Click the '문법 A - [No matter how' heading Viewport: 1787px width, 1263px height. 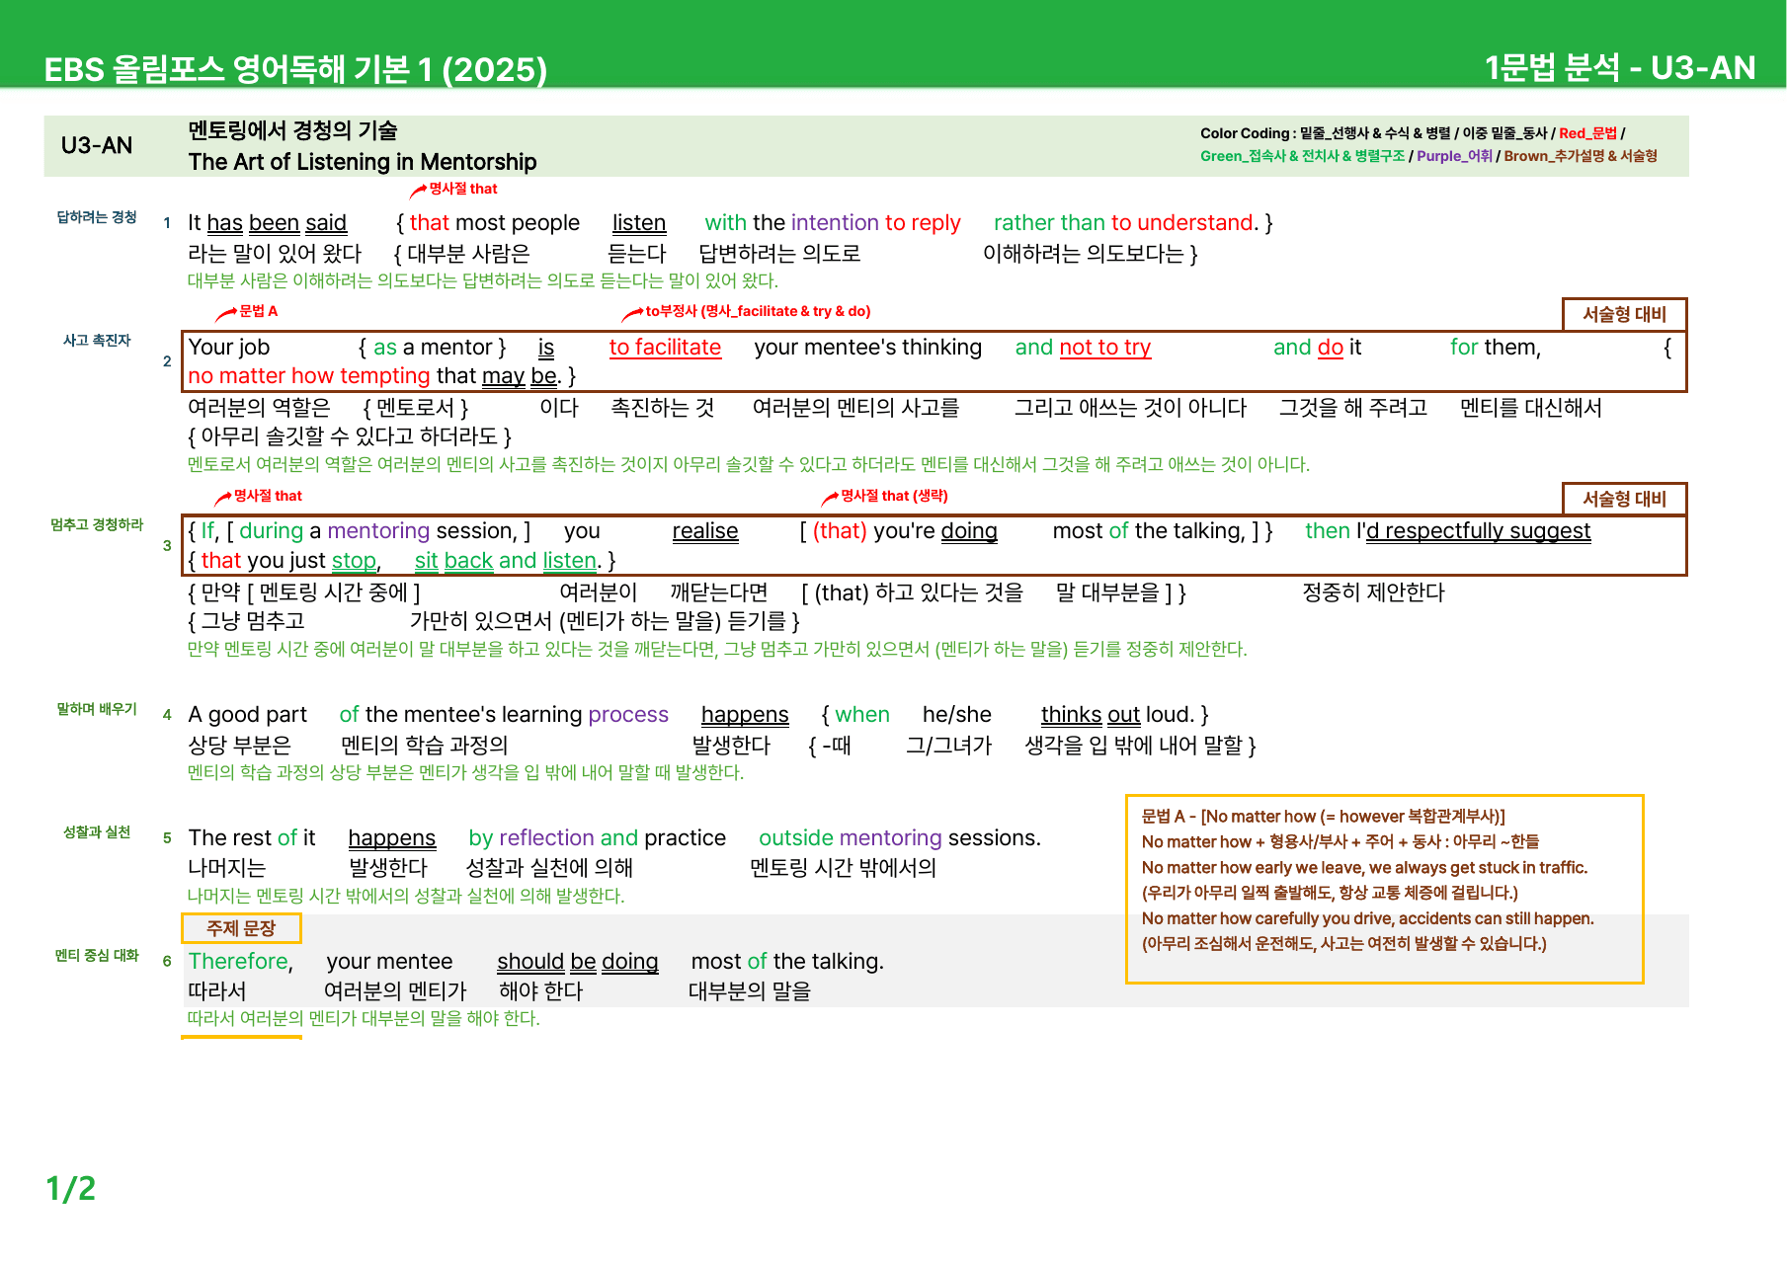(x=1324, y=817)
